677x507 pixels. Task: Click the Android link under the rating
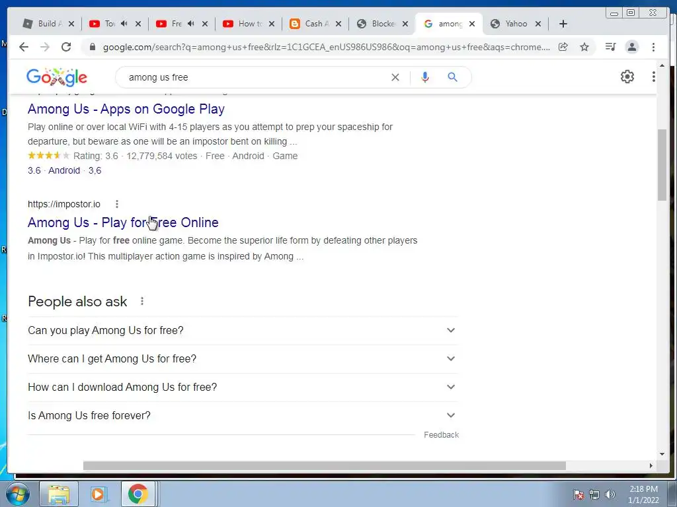(x=64, y=170)
